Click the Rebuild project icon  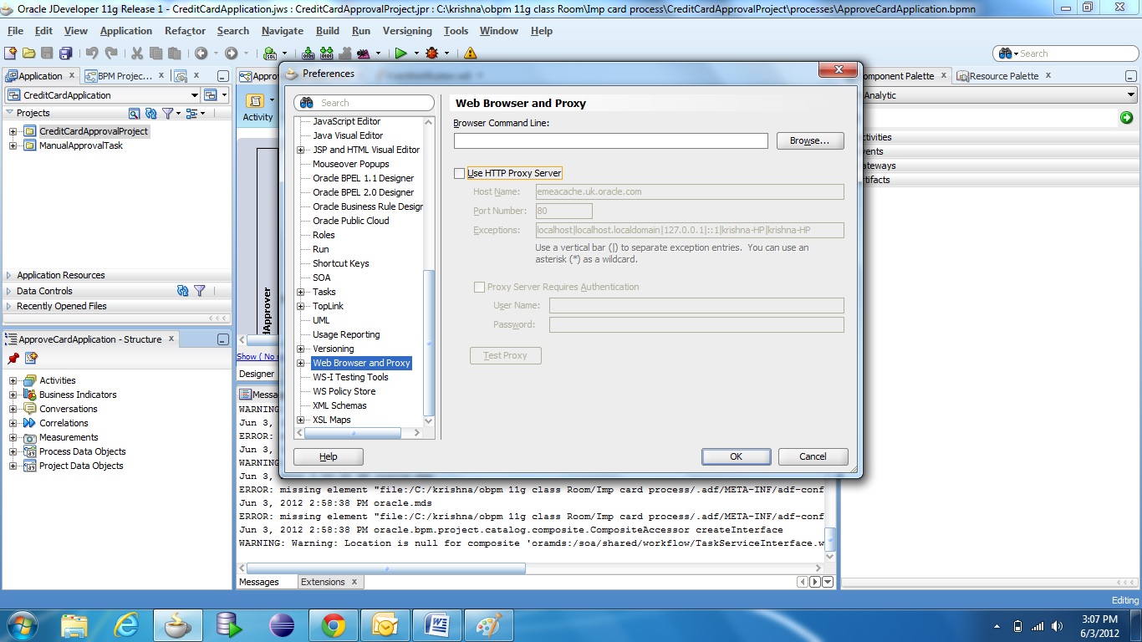coord(327,53)
